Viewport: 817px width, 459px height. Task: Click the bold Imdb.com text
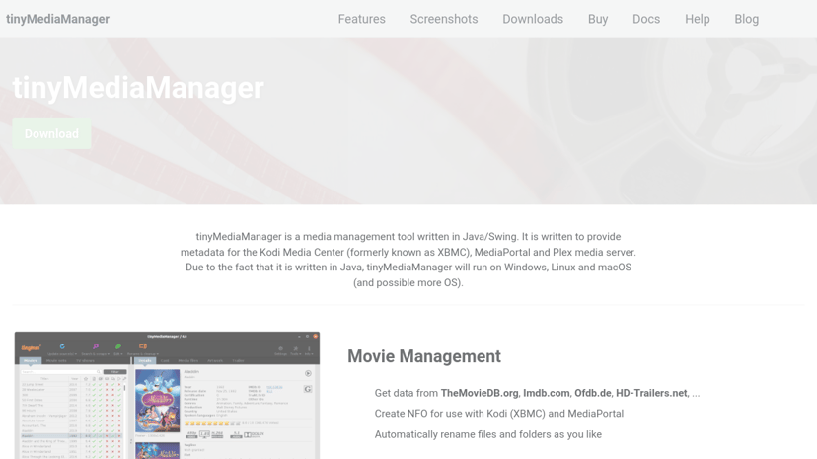[x=546, y=393]
